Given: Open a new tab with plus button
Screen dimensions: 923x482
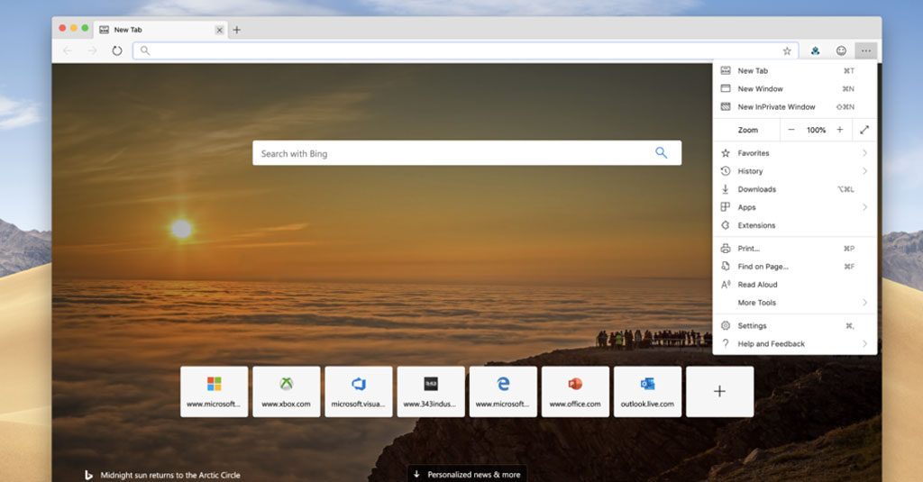Looking at the screenshot, I should click(237, 30).
